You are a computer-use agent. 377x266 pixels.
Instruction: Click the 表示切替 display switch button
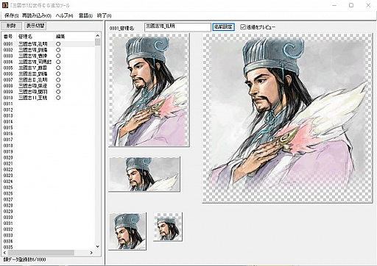(35, 26)
